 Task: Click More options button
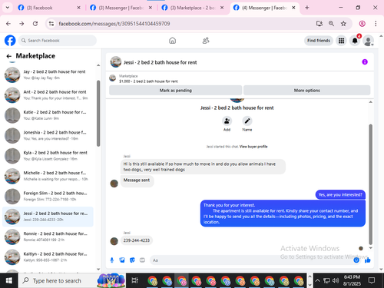pos(307,91)
